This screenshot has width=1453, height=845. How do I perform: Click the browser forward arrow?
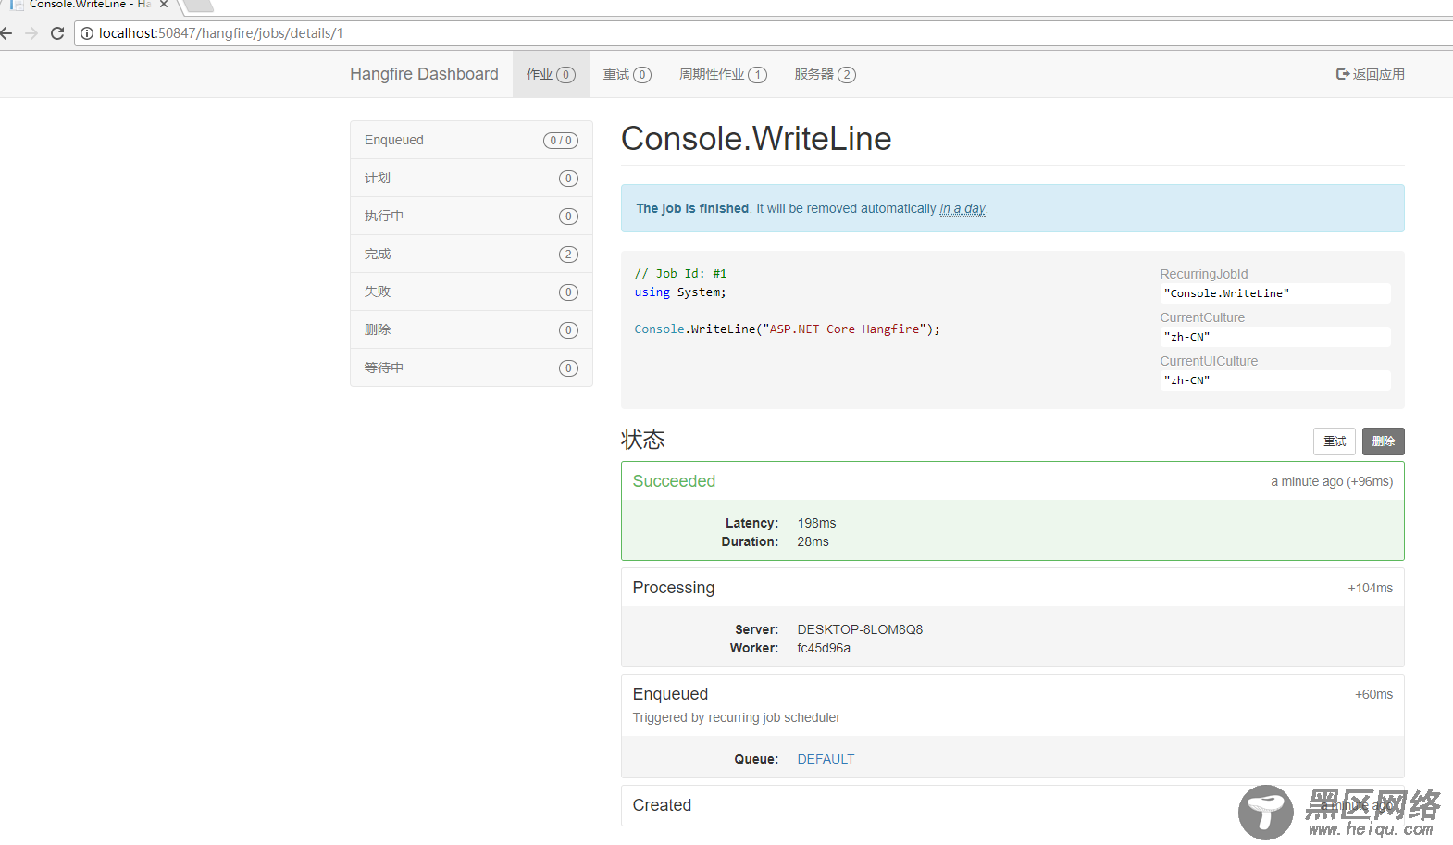pos(31,33)
